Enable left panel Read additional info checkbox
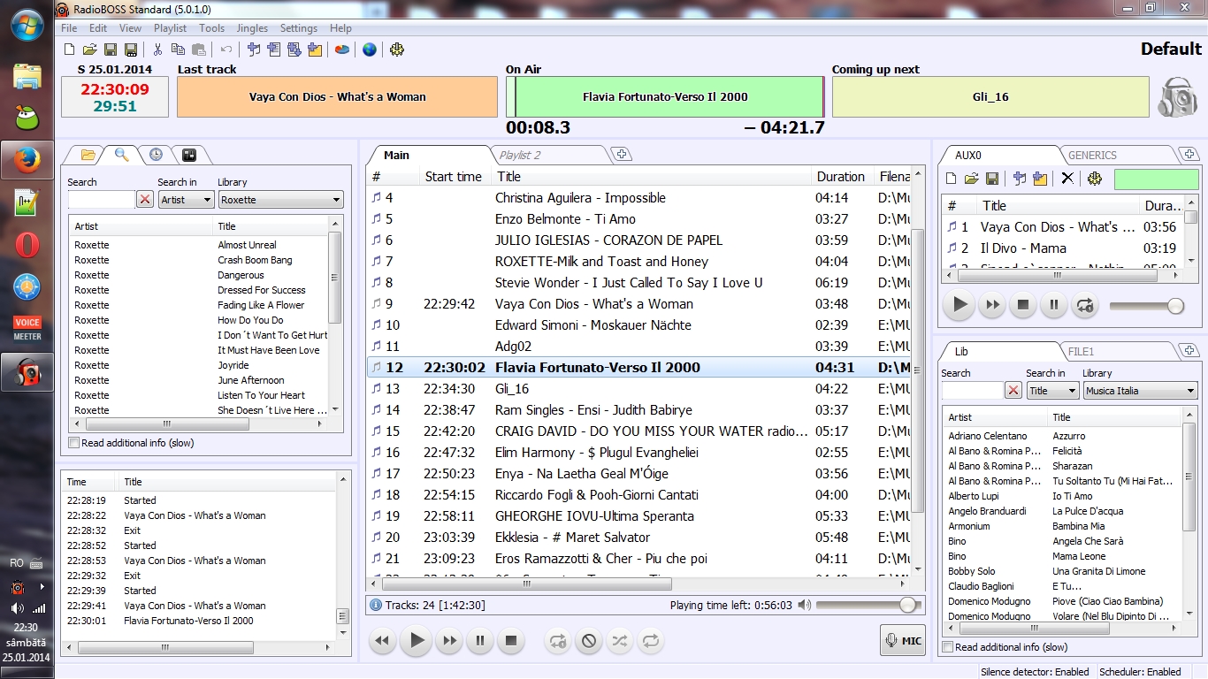Screen dimensions: 1208x679 [74, 443]
